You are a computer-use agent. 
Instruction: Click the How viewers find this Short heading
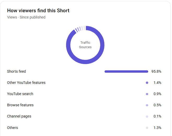click(x=38, y=11)
